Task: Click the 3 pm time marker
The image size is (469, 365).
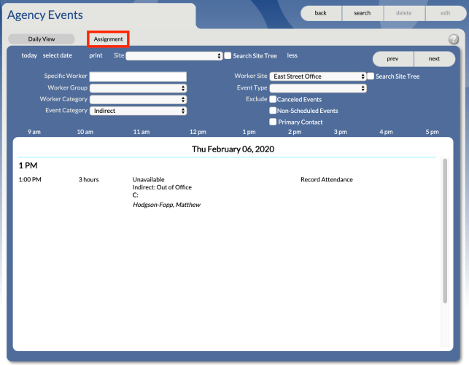Action: coord(341,132)
